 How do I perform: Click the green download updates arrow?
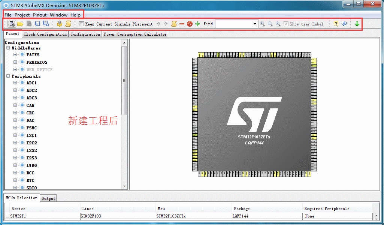coord(357,24)
